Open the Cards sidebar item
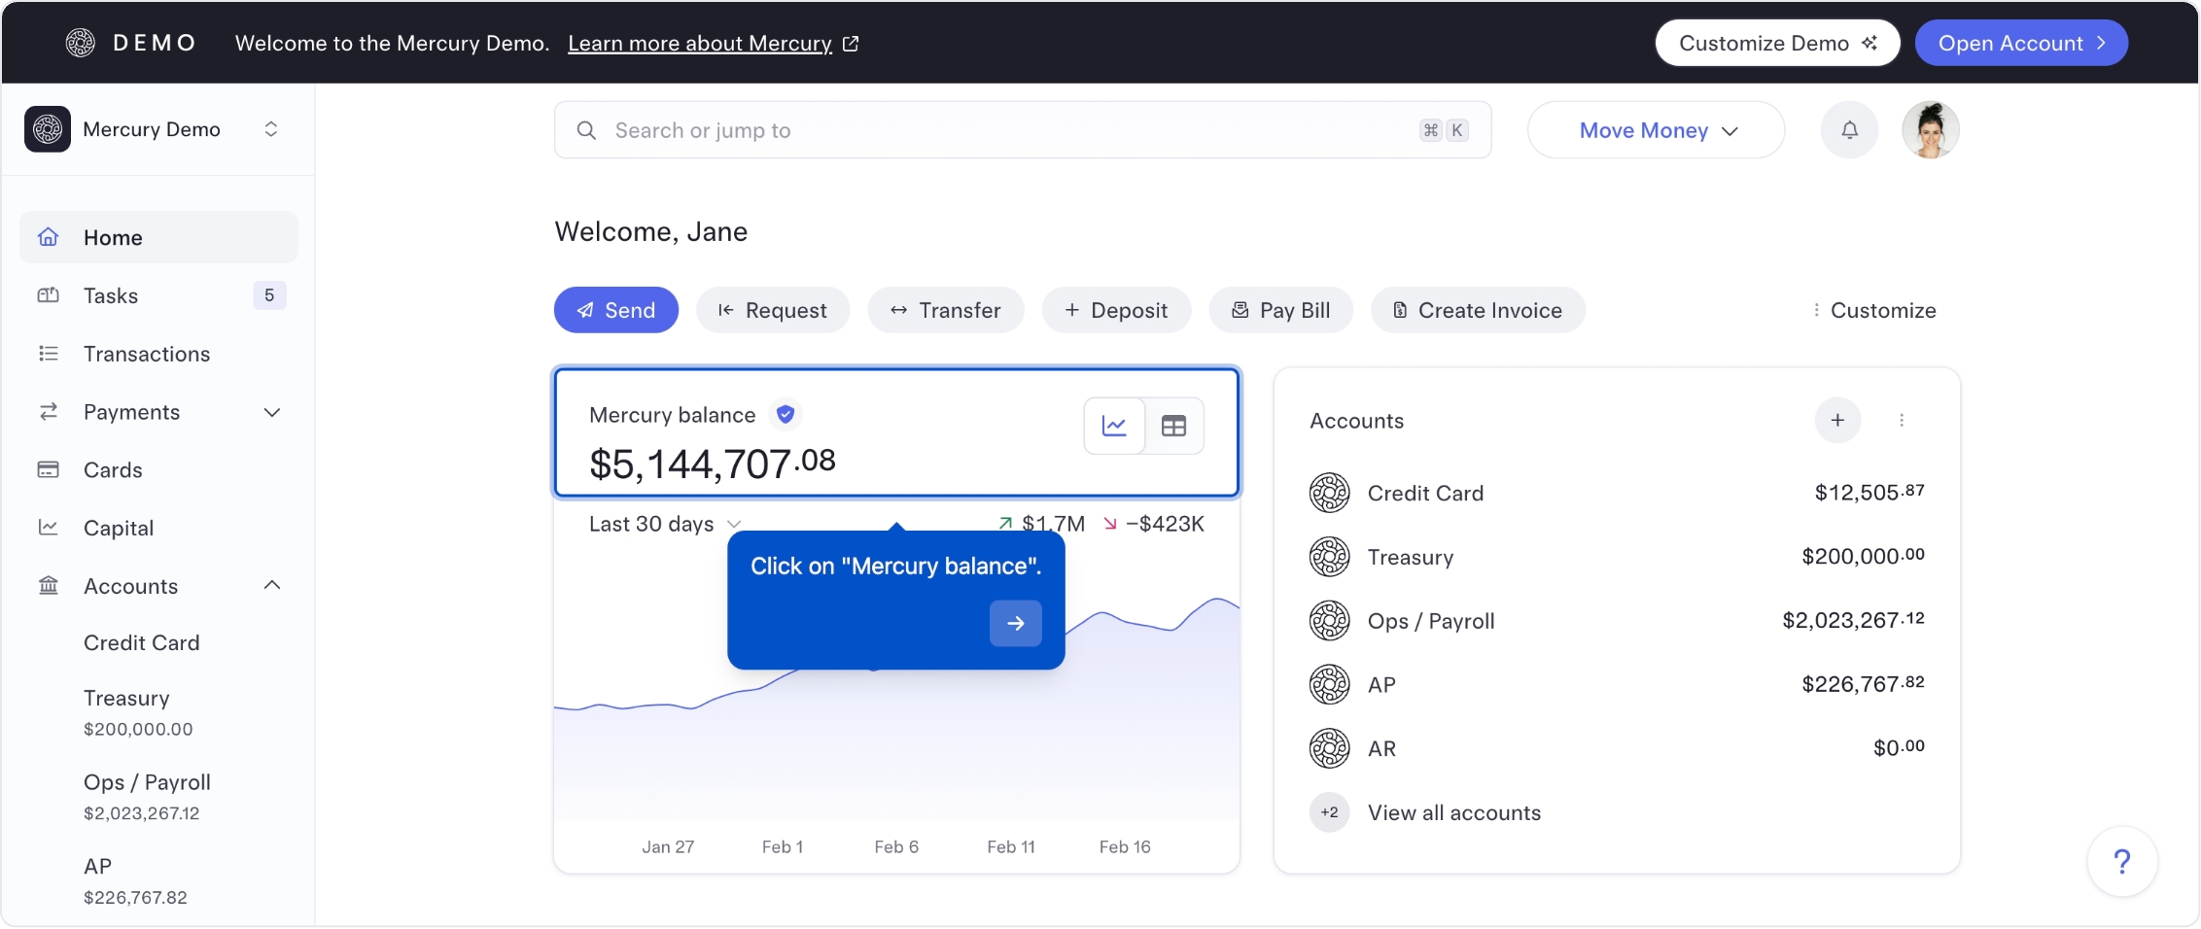The height and width of the screenshot is (929, 2201). (113, 470)
